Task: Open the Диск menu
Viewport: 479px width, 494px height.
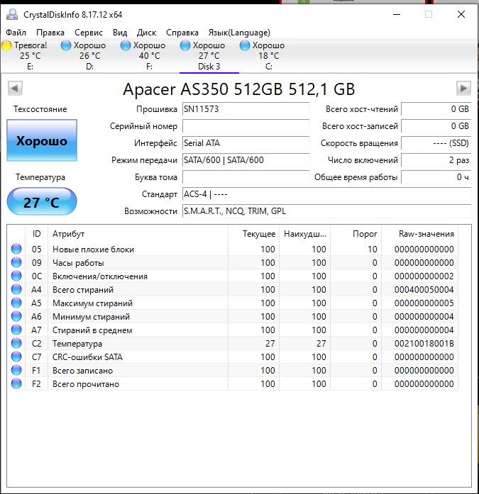Action: pyautogui.click(x=146, y=33)
